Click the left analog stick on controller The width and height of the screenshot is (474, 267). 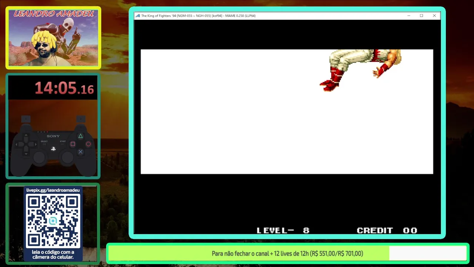[39, 158]
